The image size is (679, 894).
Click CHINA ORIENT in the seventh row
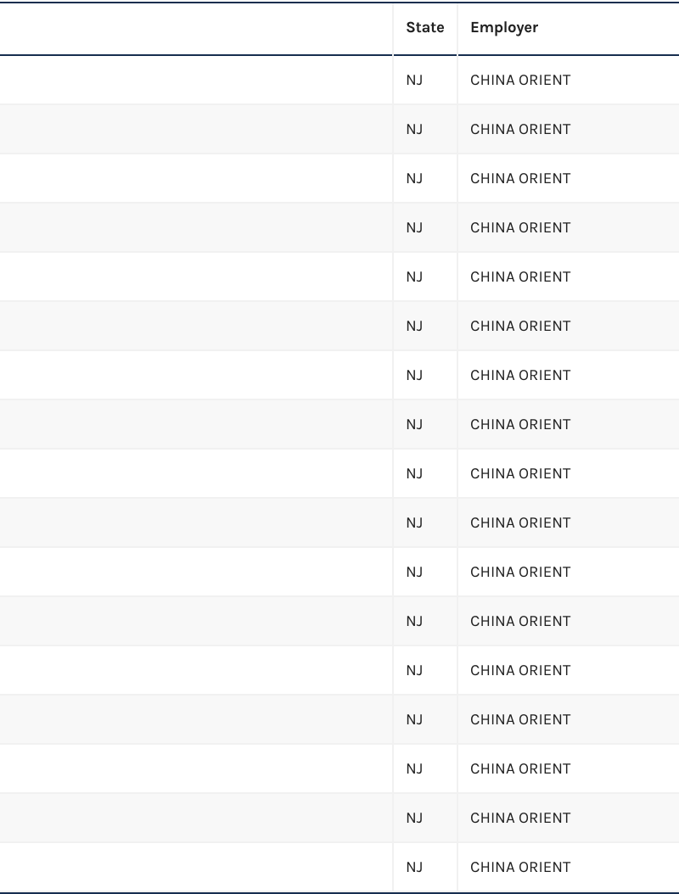(520, 376)
